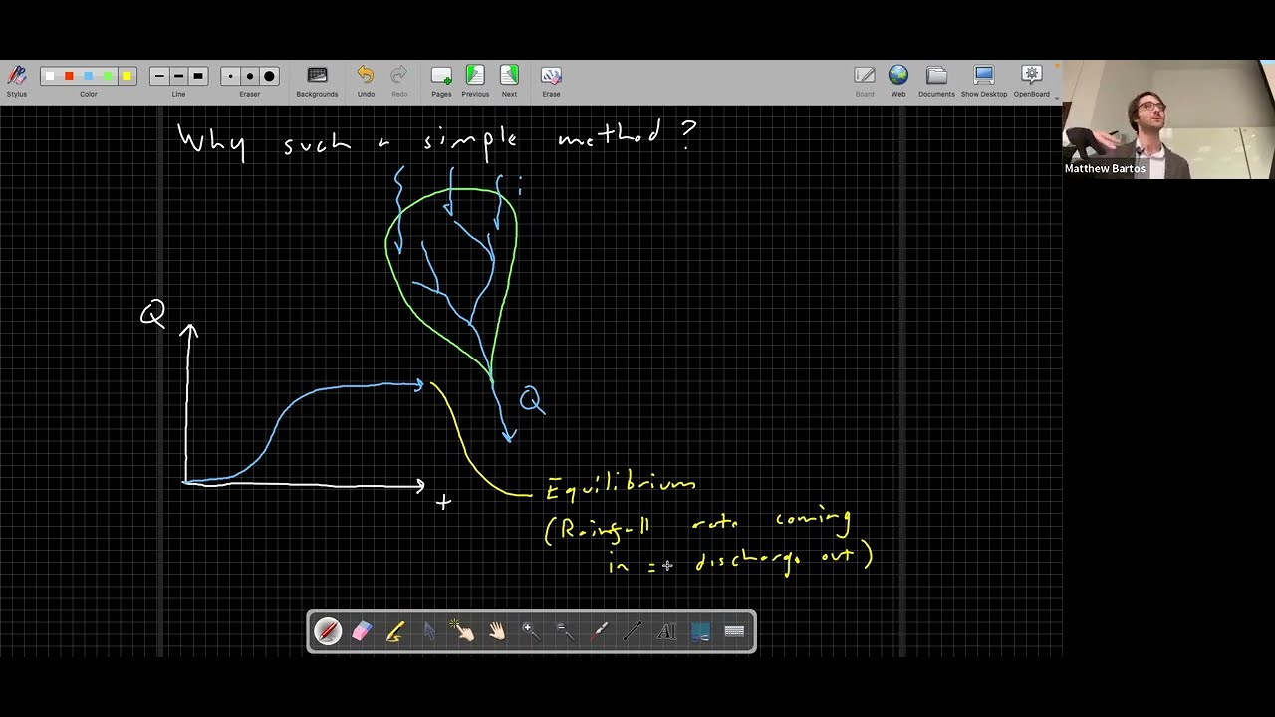Go to the Next page
Image resolution: width=1275 pixels, height=717 pixels.
point(509,80)
